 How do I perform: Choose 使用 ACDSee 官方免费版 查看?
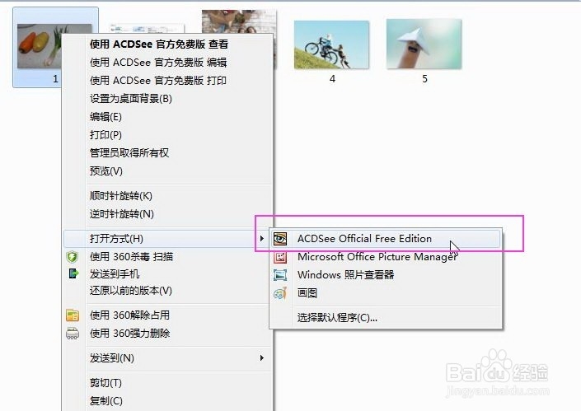pyautogui.click(x=159, y=44)
